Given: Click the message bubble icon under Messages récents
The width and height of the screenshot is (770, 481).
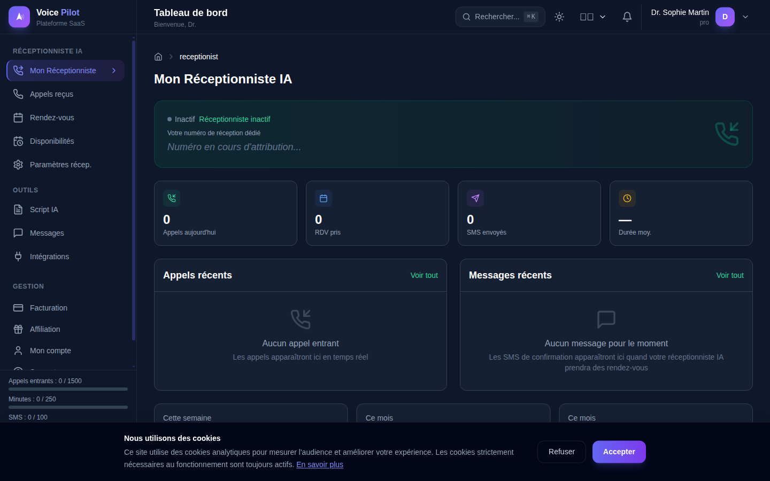Looking at the screenshot, I should tap(606, 319).
